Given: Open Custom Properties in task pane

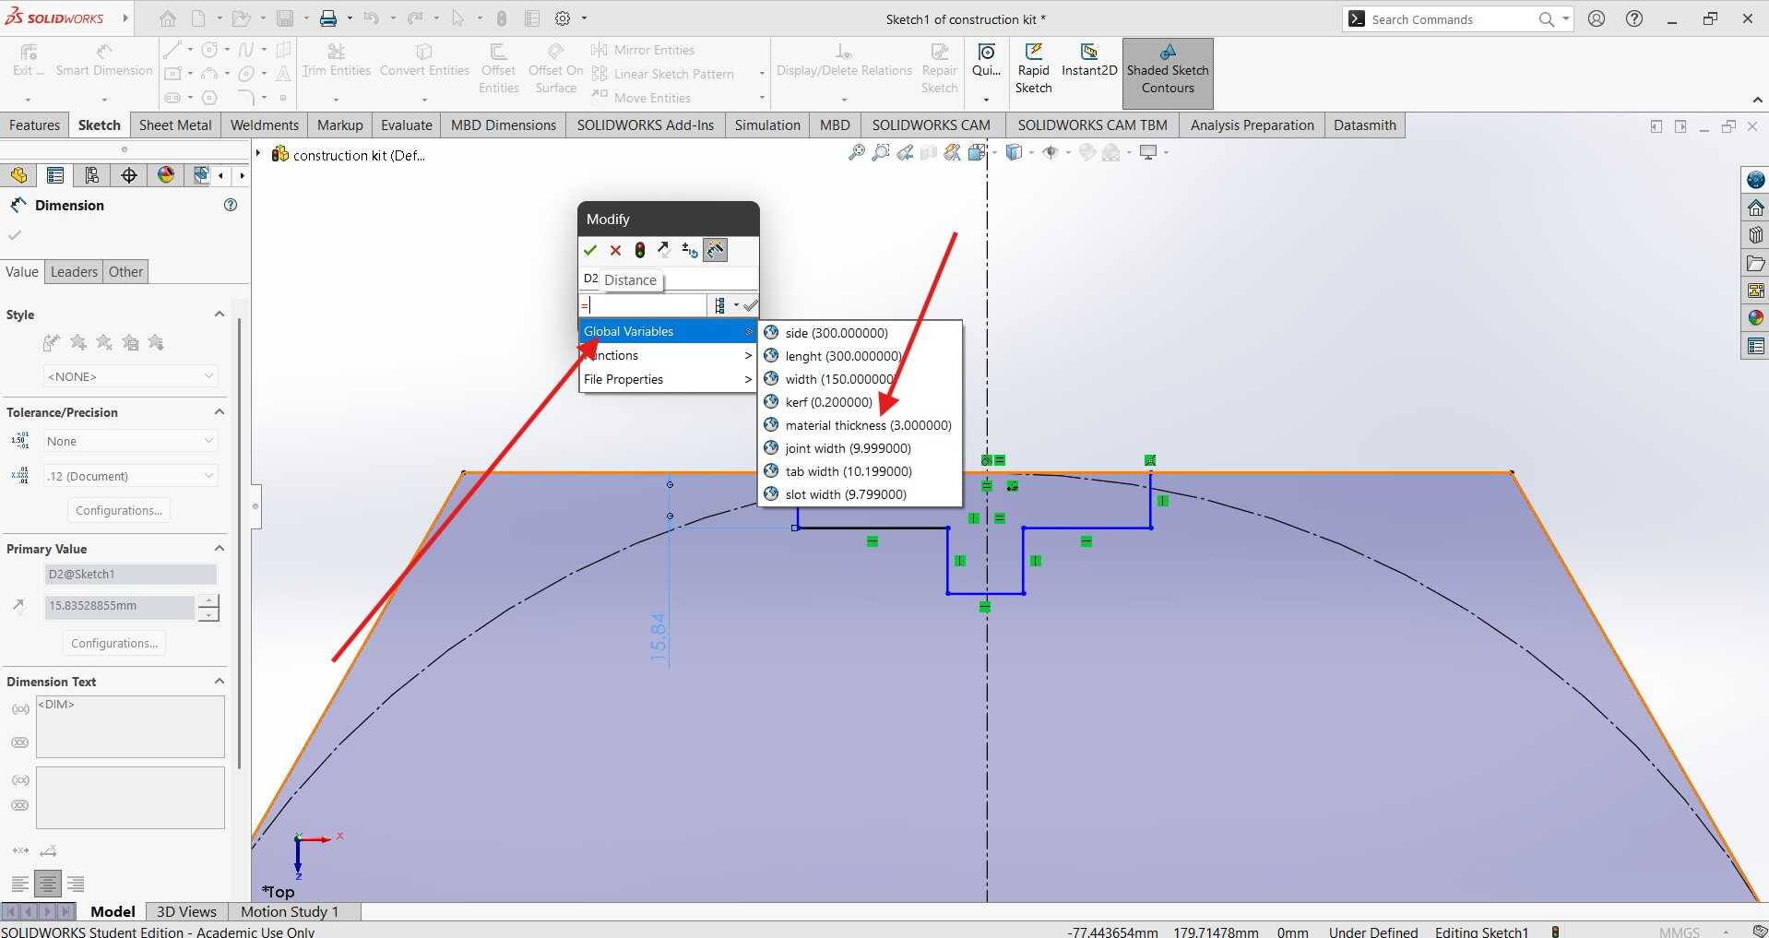Looking at the screenshot, I should click(x=1755, y=346).
